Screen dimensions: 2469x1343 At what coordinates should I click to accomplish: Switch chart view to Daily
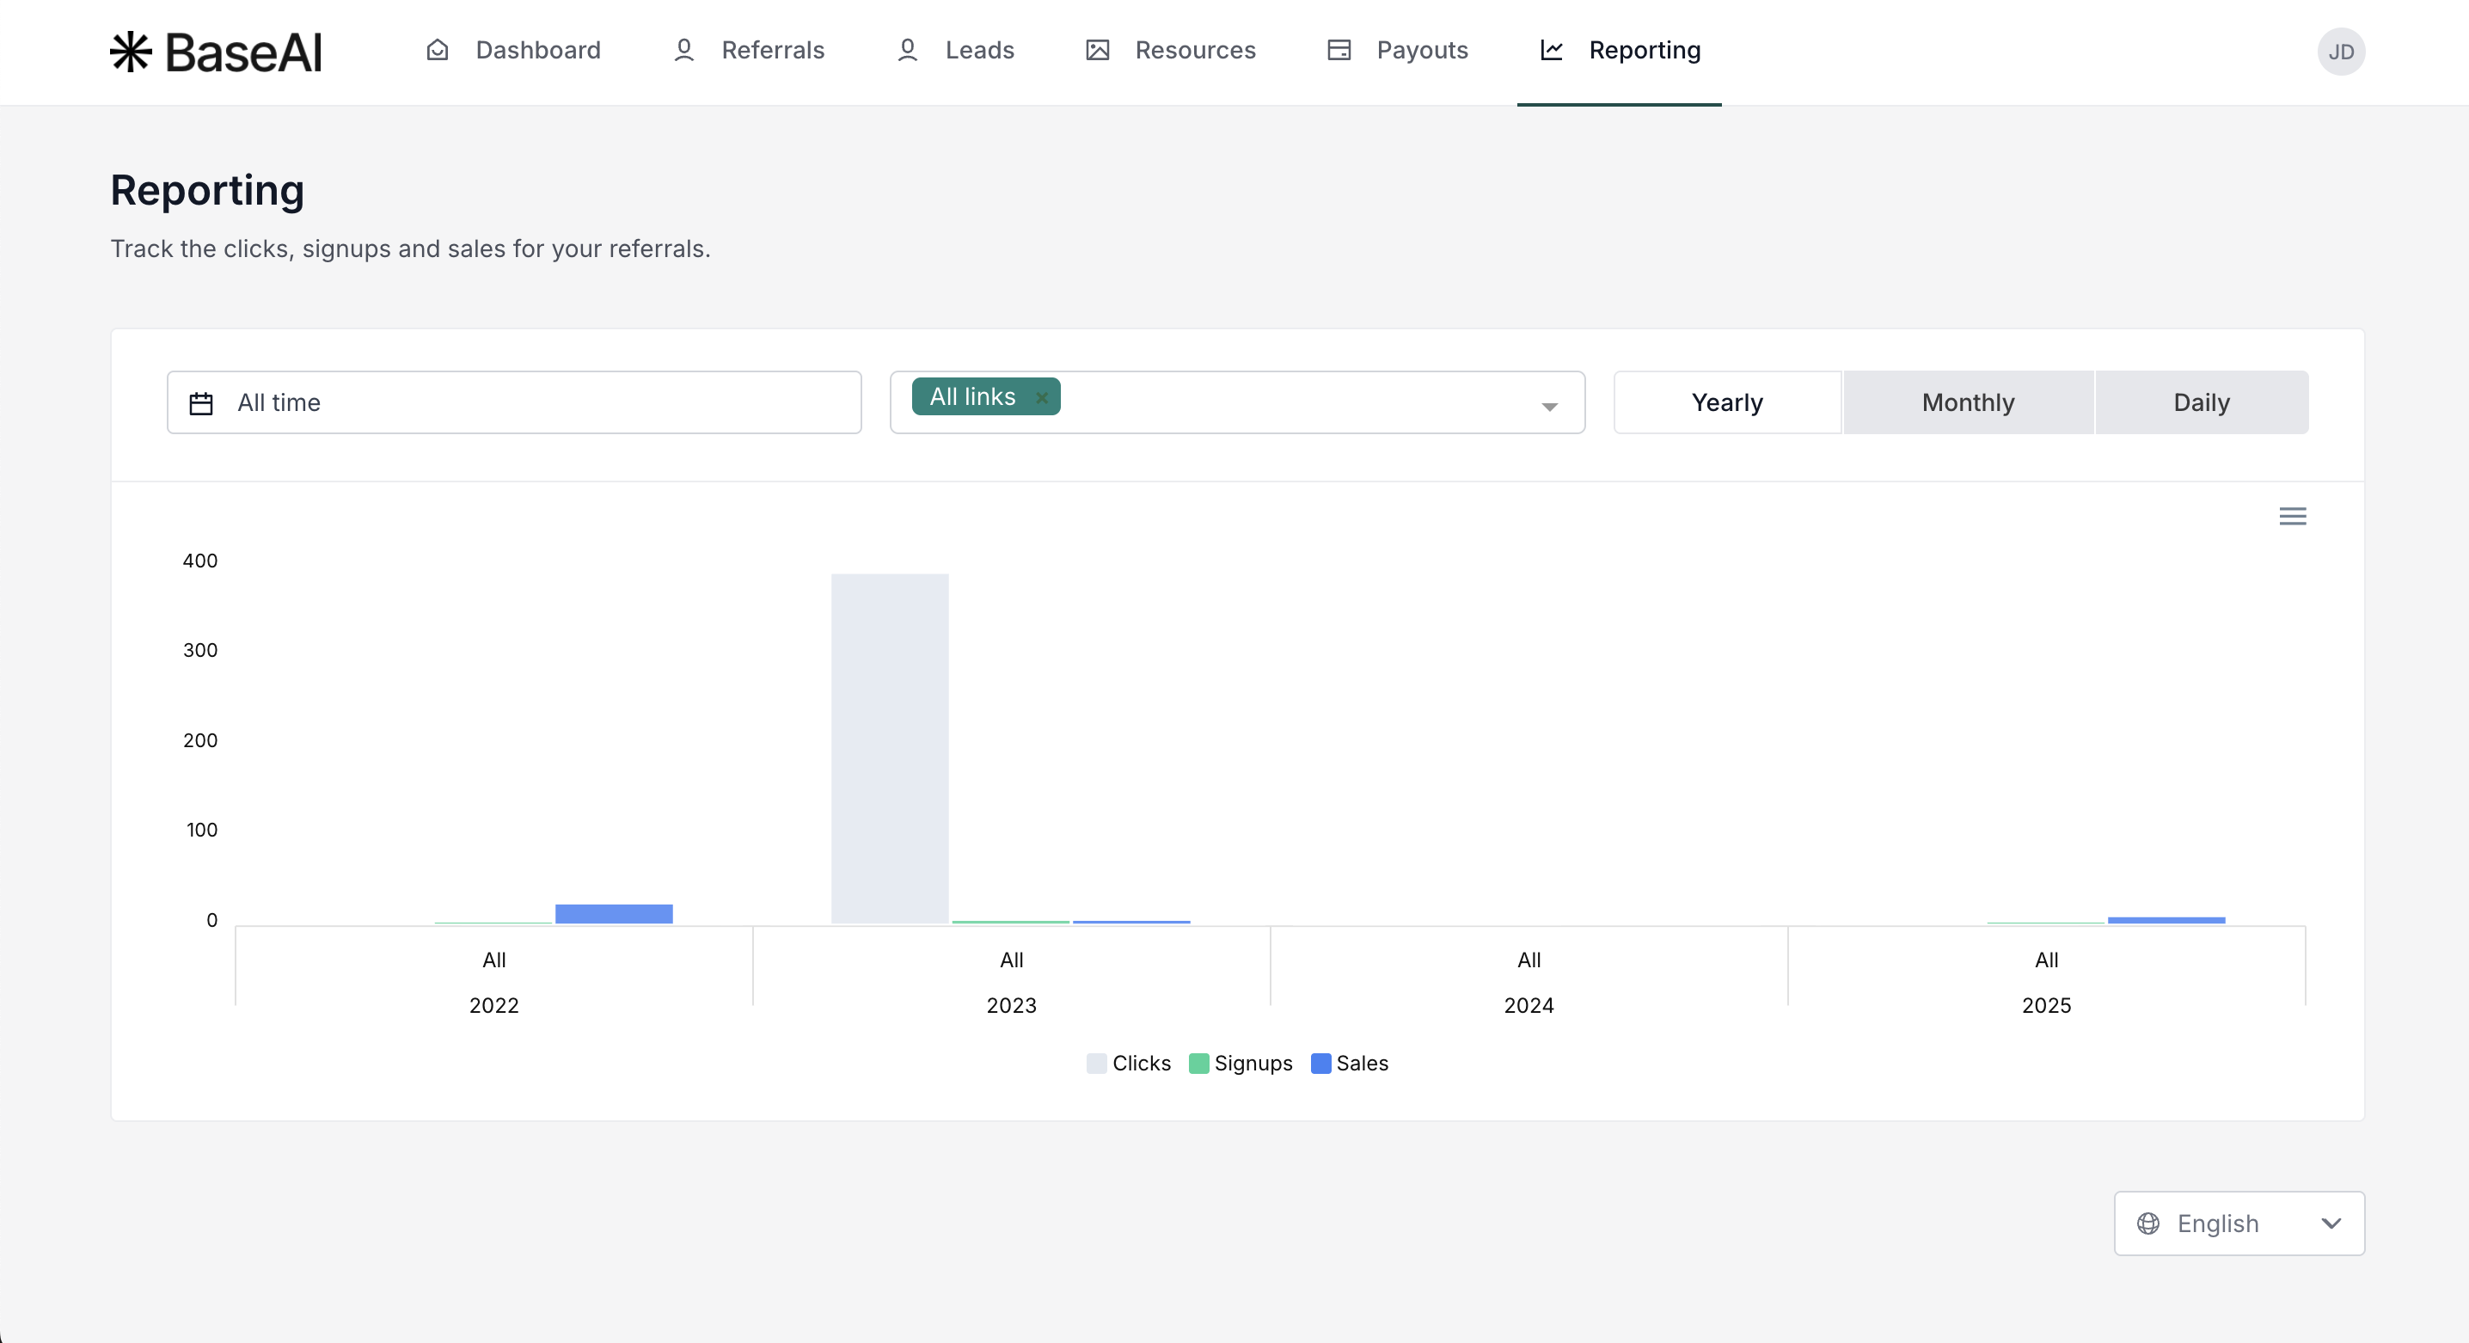pyautogui.click(x=2201, y=402)
